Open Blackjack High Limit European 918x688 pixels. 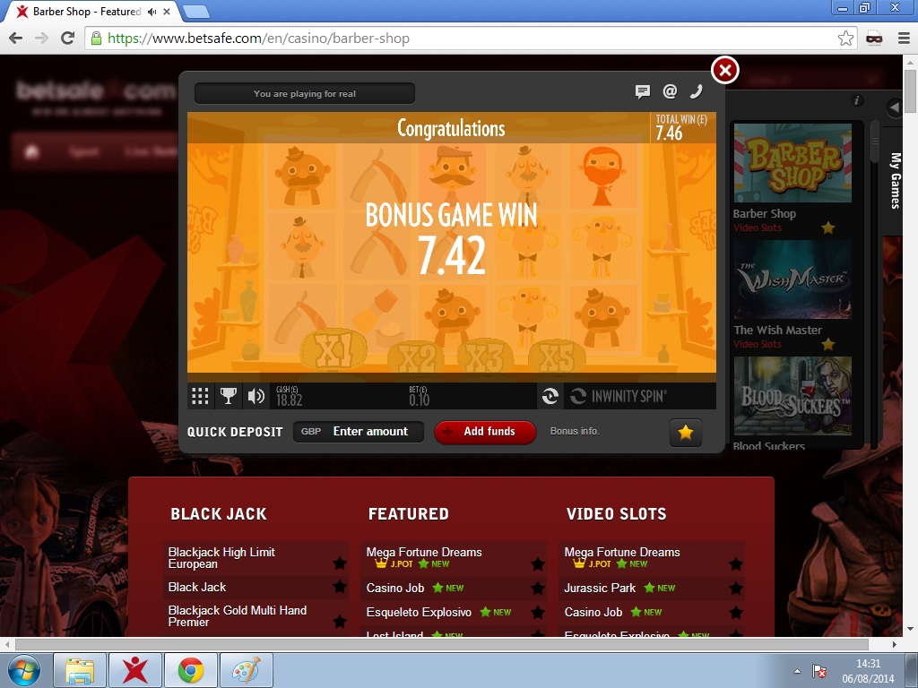point(221,557)
